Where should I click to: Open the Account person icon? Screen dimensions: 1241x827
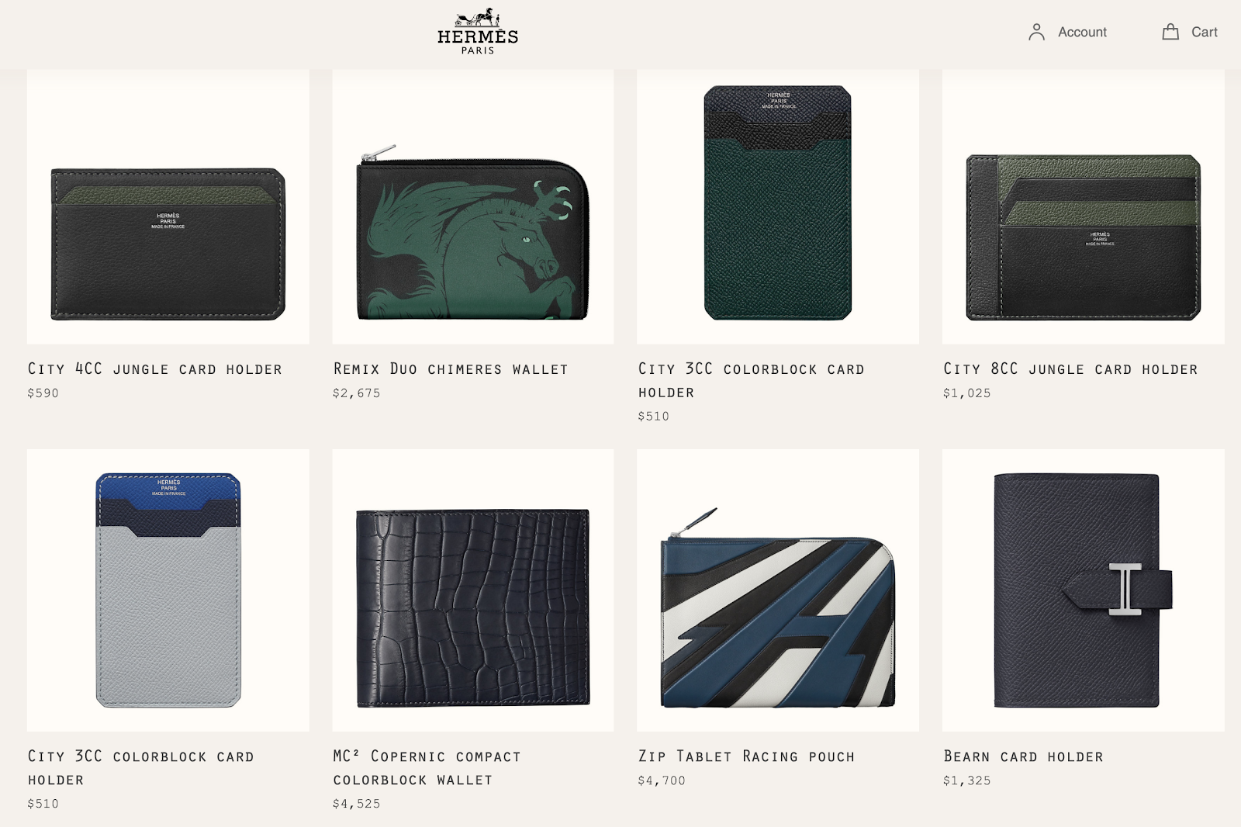pos(1036,32)
